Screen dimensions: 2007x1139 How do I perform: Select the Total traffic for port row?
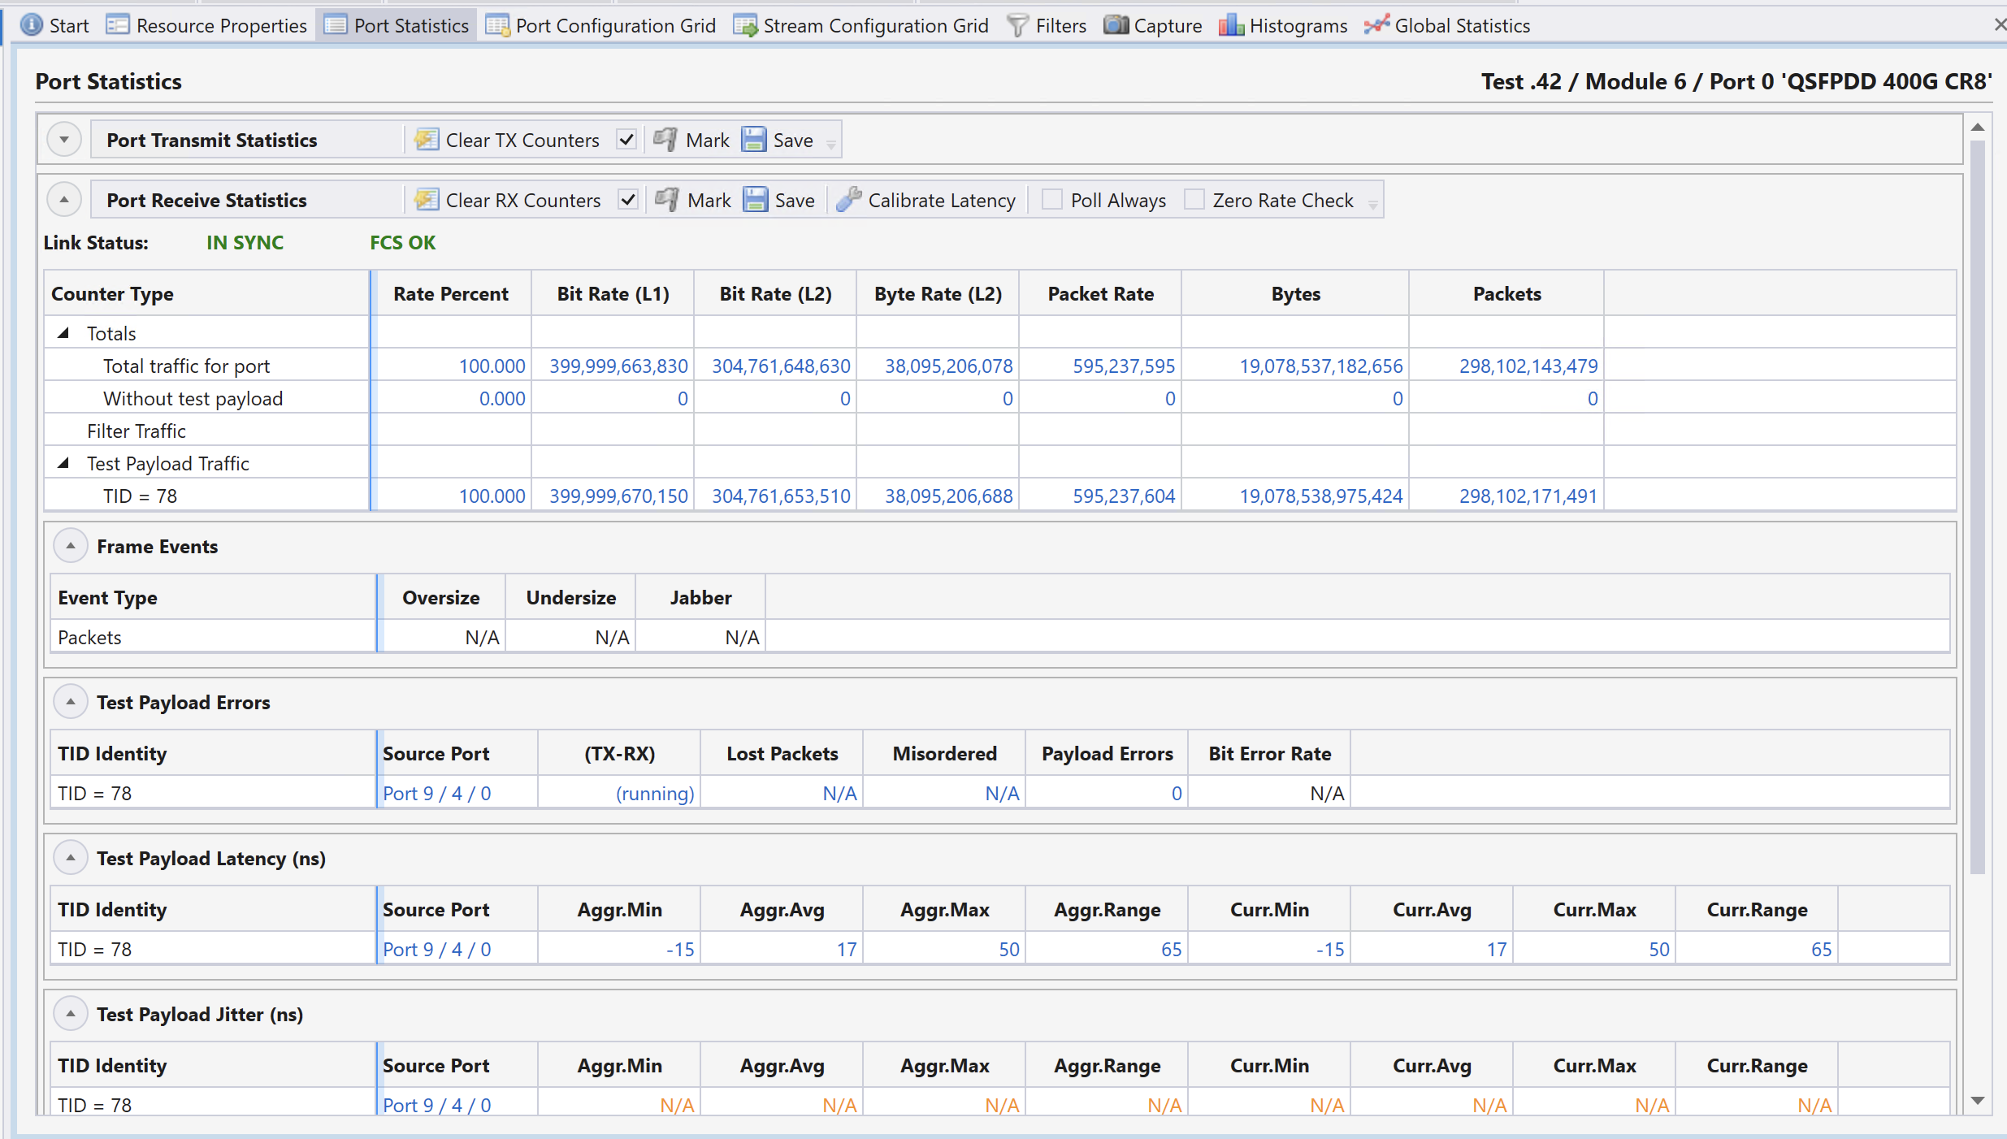tap(999, 366)
